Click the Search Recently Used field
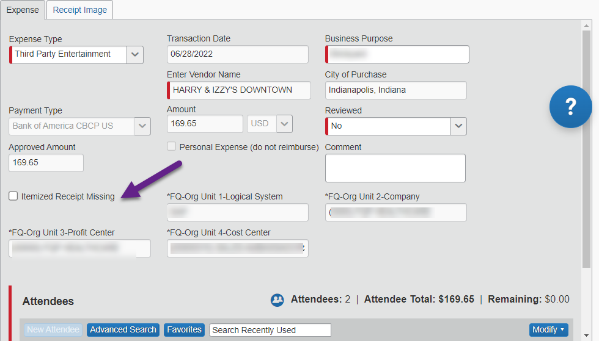Image resolution: width=599 pixels, height=341 pixels. click(x=270, y=330)
